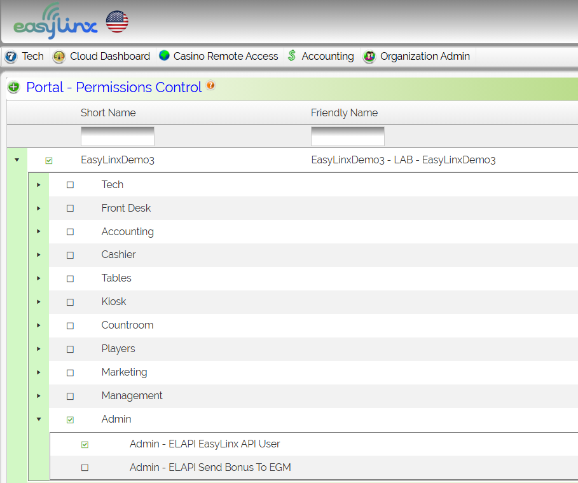Click the Countroom row label
Screen dimensions: 578x483
tap(128, 325)
